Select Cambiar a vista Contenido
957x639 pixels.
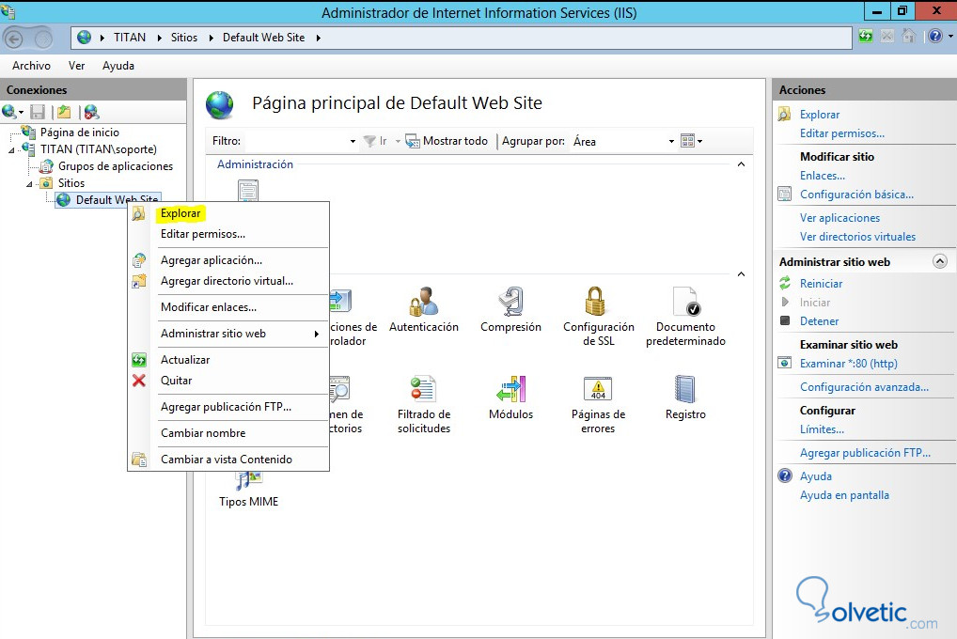tap(227, 459)
